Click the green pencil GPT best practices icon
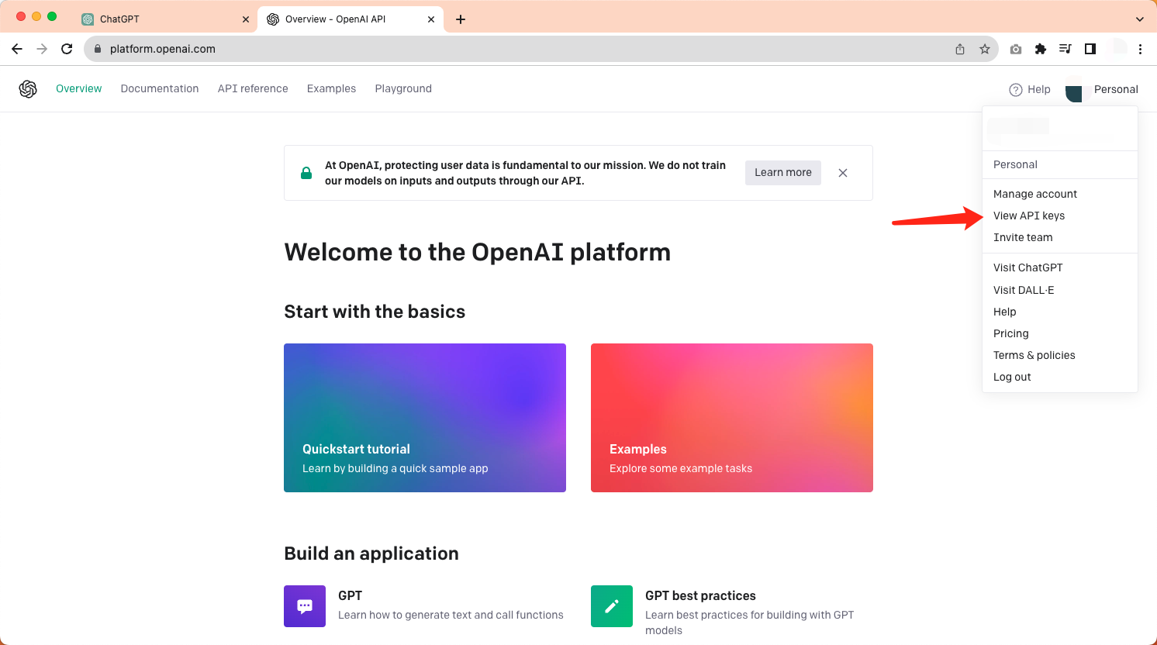 612,606
